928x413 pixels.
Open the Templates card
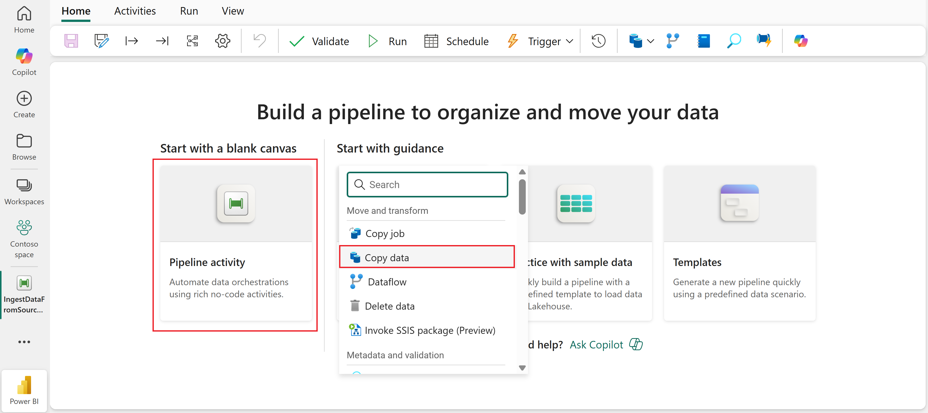[739, 243]
